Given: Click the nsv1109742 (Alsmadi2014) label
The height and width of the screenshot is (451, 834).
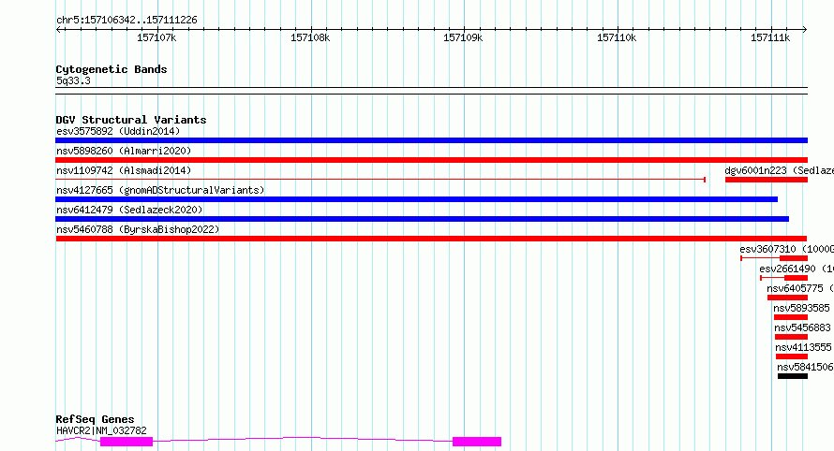Looking at the screenshot, I should click(x=124, y=170).
